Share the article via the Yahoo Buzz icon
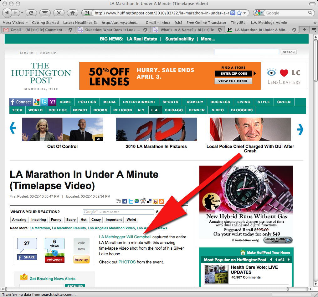Image resolution: width=318 pixels, height=297 pixels. pos(155,202)
